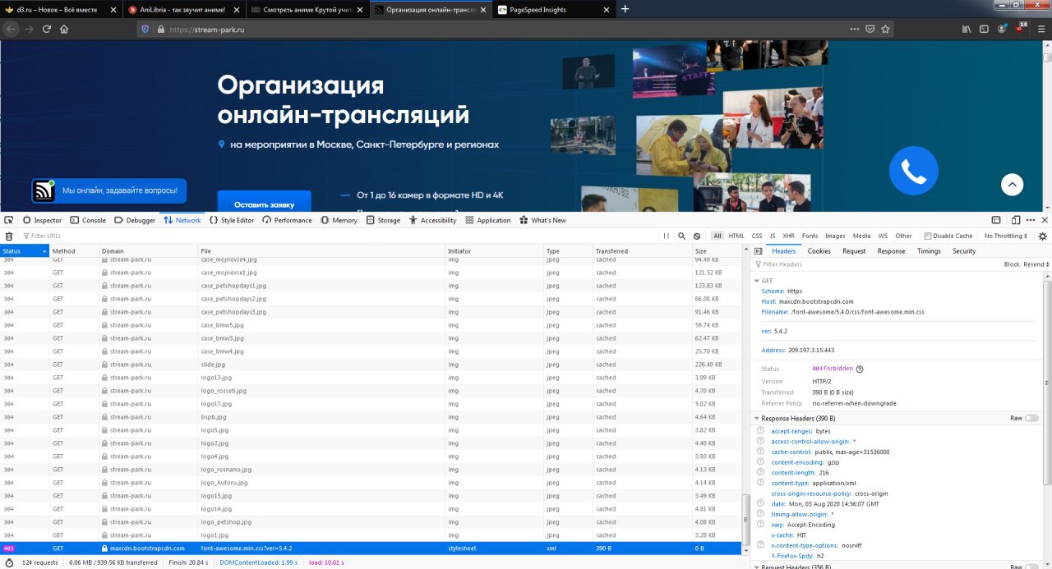The height and width of the screenshot is (569, 1052).
Task: Click the 'Оставить заявку' button
Action: 264,204
